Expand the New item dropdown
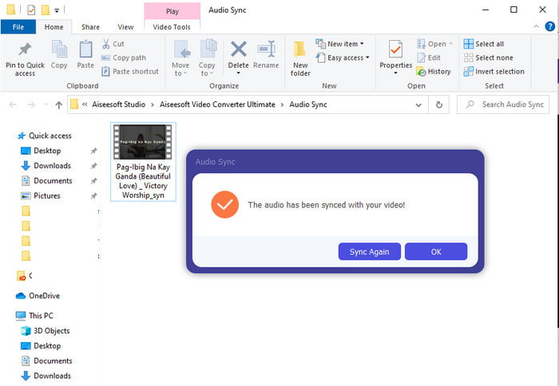 (x=339, y=44)
